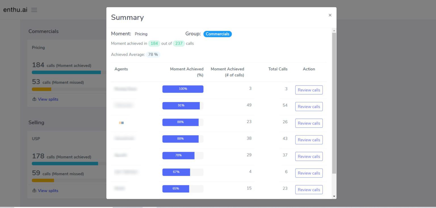
Task: Select the Commercials group badge
Action: (x=217, y=34)
